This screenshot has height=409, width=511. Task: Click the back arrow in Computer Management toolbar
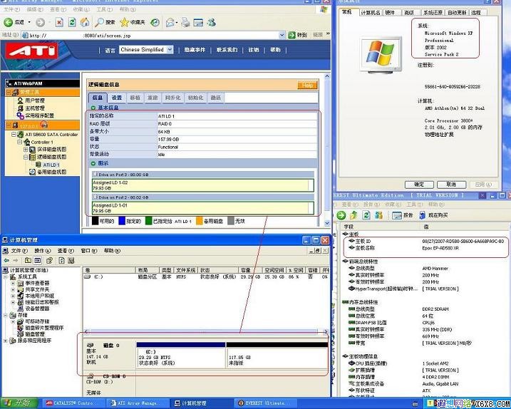6,260
